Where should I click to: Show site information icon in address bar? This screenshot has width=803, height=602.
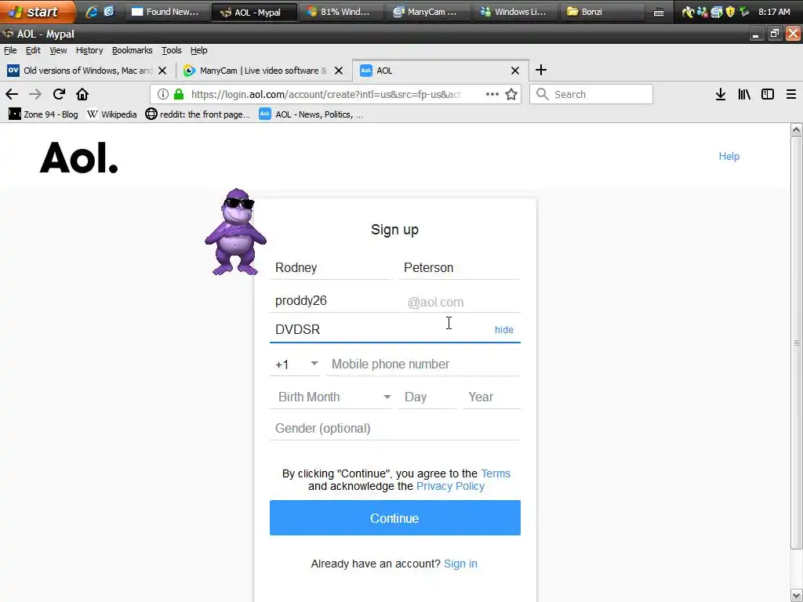click(163, 94)
